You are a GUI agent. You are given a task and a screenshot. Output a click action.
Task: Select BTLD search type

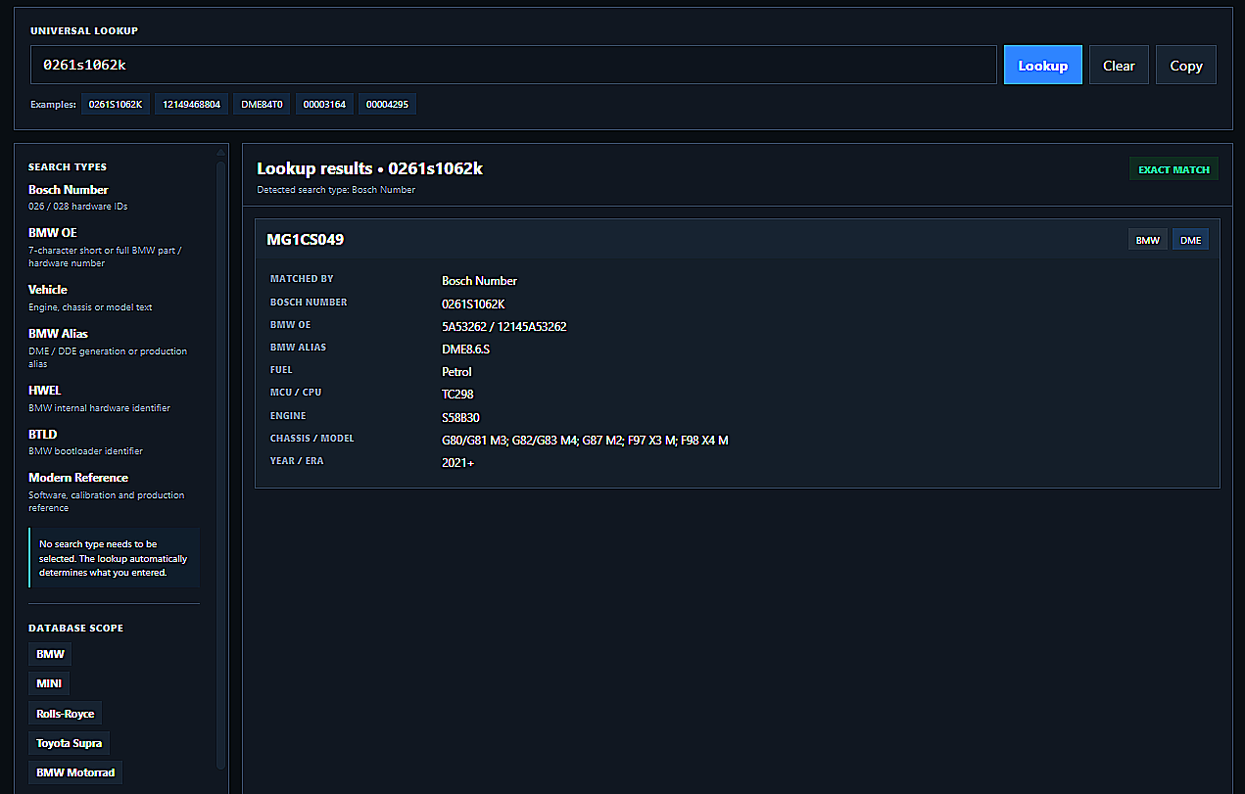pyautogui.click(x=43, y=435)
